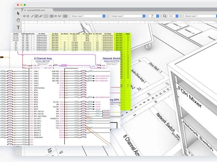The height and width of the screenshot is (162, 217).
Task: Select the arrow Selection tool
Action: coord(18,13)
